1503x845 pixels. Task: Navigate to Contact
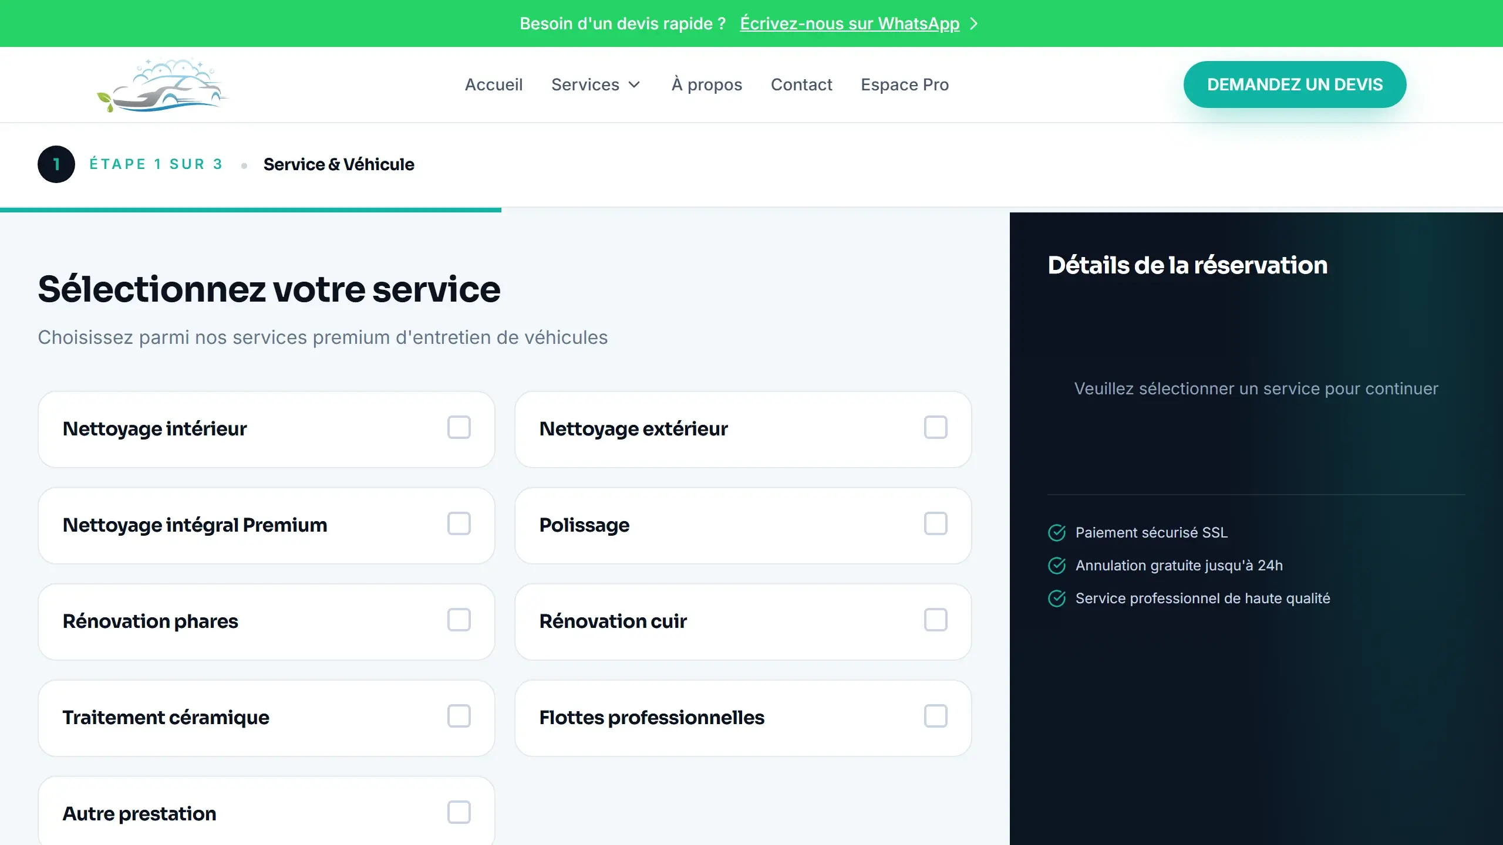pyautogui.click(x=801, y=84)
